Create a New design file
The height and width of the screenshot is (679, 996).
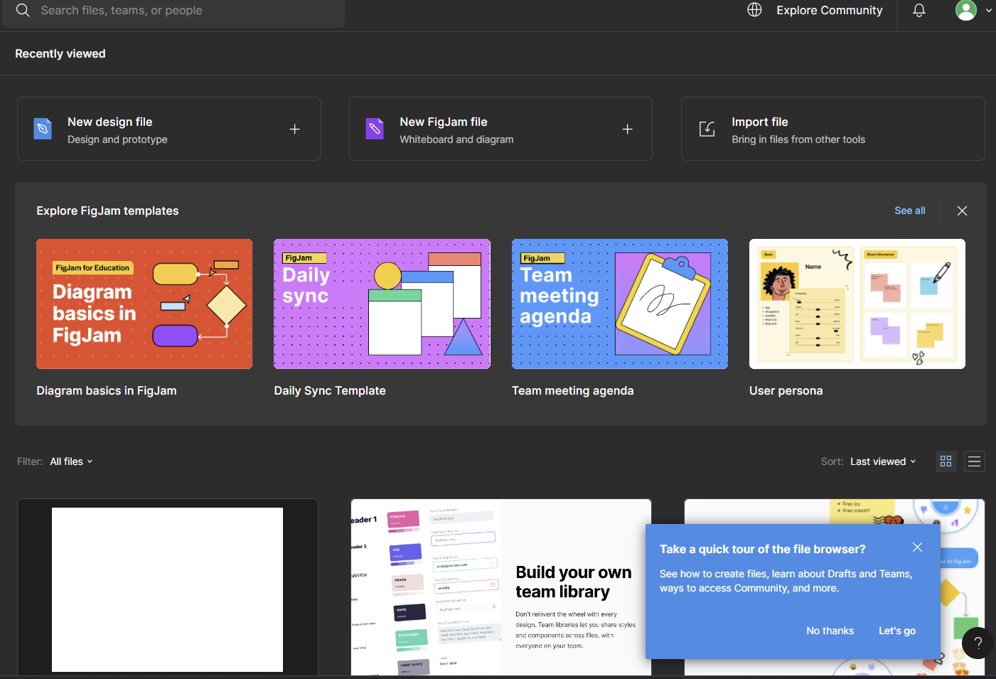(x=168, y=129)
